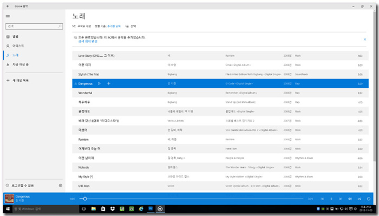The image size is (379, 216).
Task: Click the 검색 위치 변경 link
Action: tap(88, 42)
